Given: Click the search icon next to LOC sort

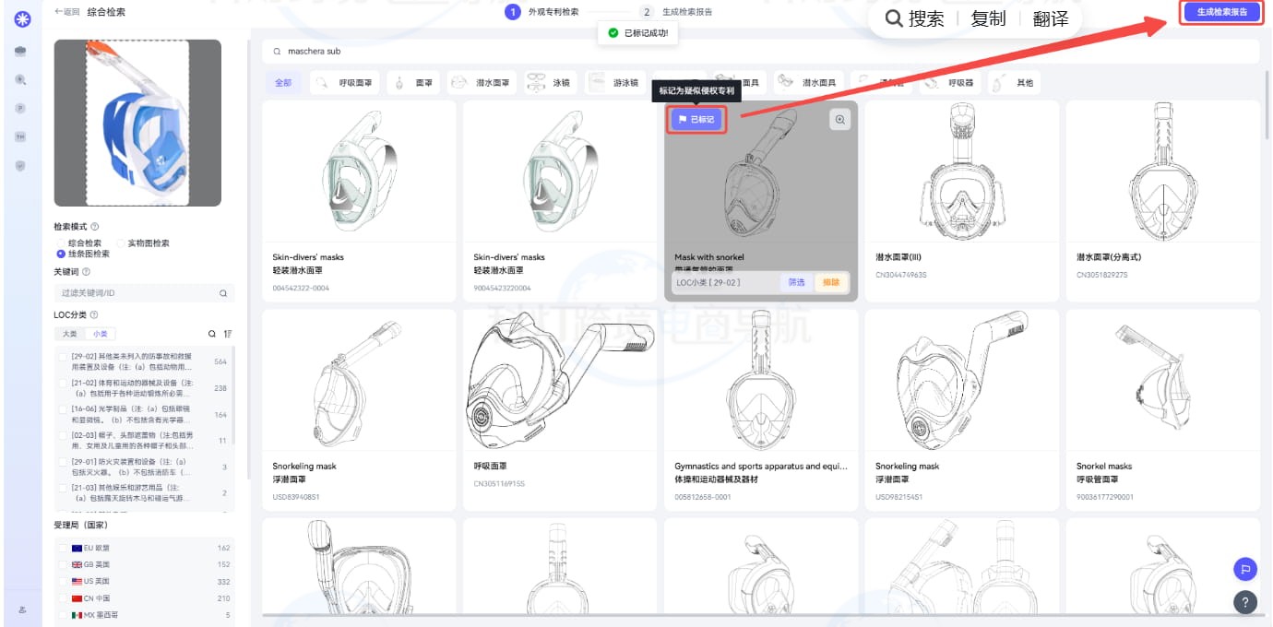Looking at the screenshot, I should click(x=211, y=334).
